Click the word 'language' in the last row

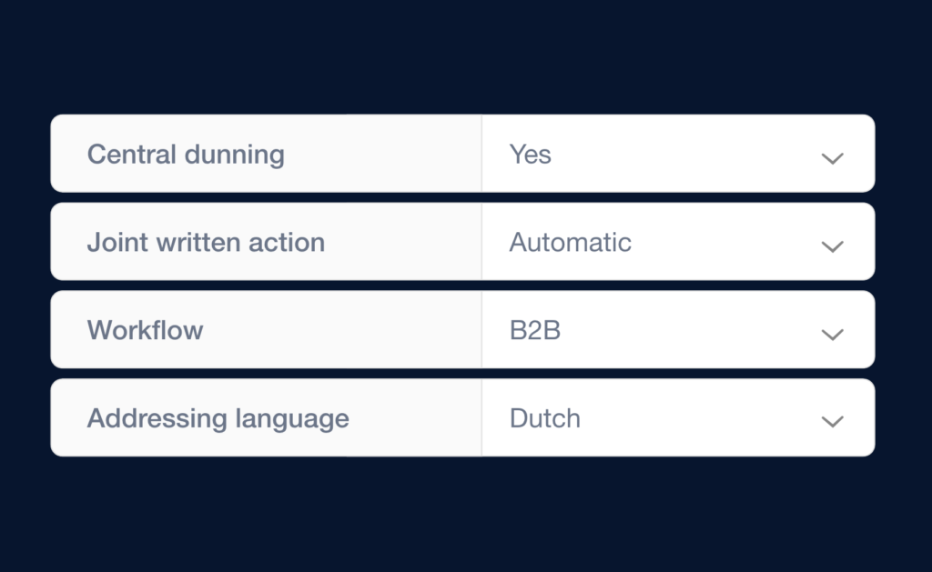[292, 419]
